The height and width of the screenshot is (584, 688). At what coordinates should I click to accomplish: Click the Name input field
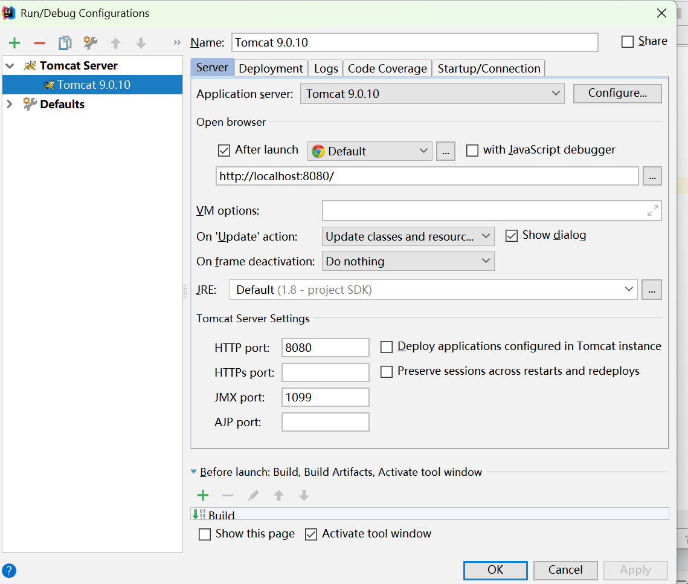pyautogui.click(x=414, y=42)
